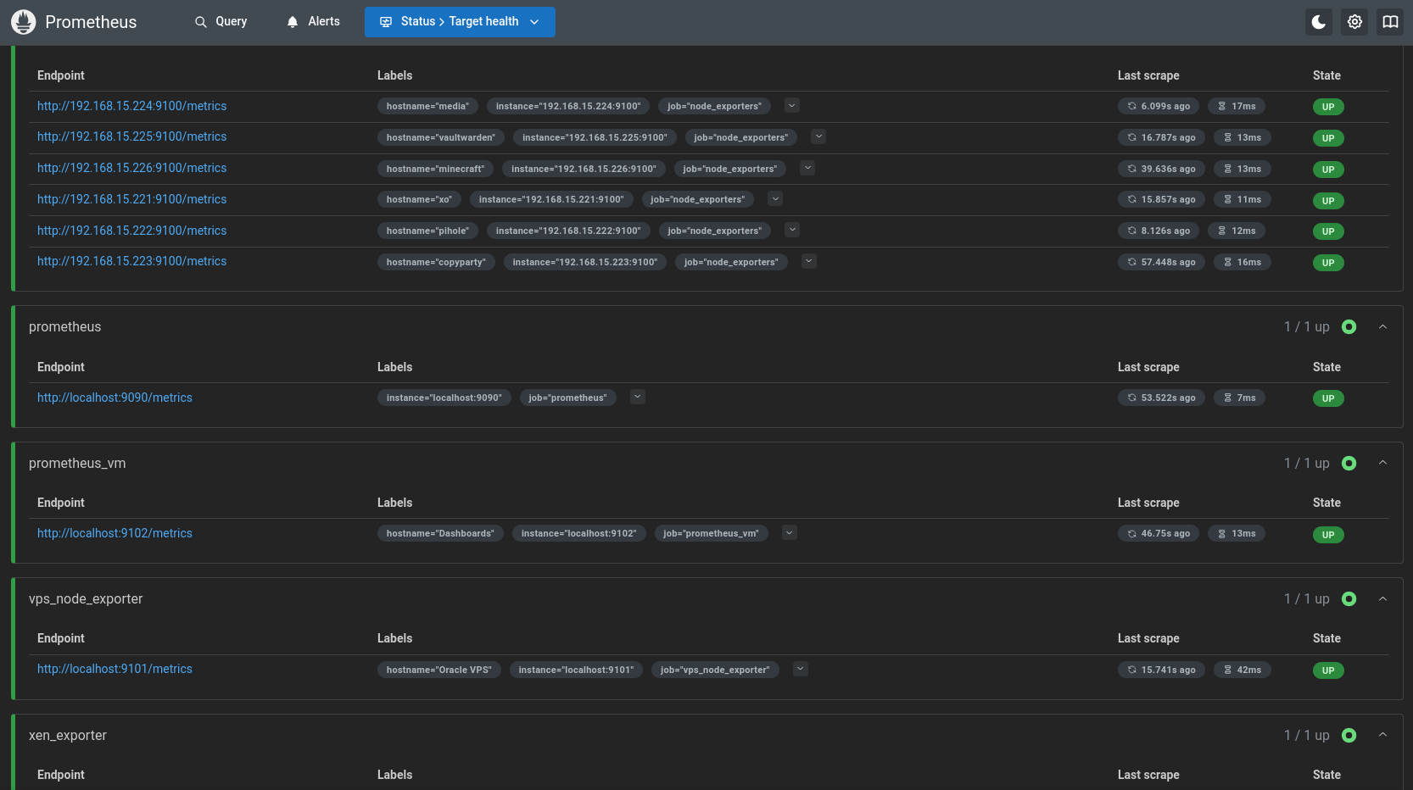Open the Alerts page
Image resolution: width=1413 pixels, height=790 pixels.
(313, 22)
